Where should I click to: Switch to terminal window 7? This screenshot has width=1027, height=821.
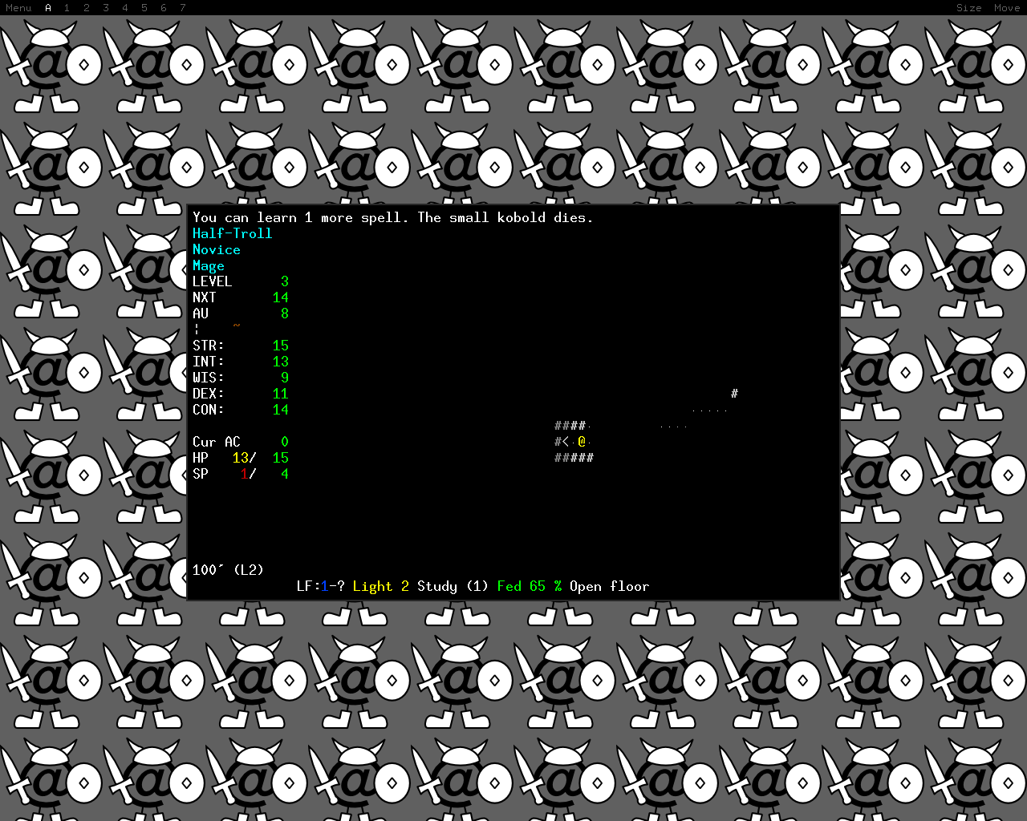(x=183, y=8)
